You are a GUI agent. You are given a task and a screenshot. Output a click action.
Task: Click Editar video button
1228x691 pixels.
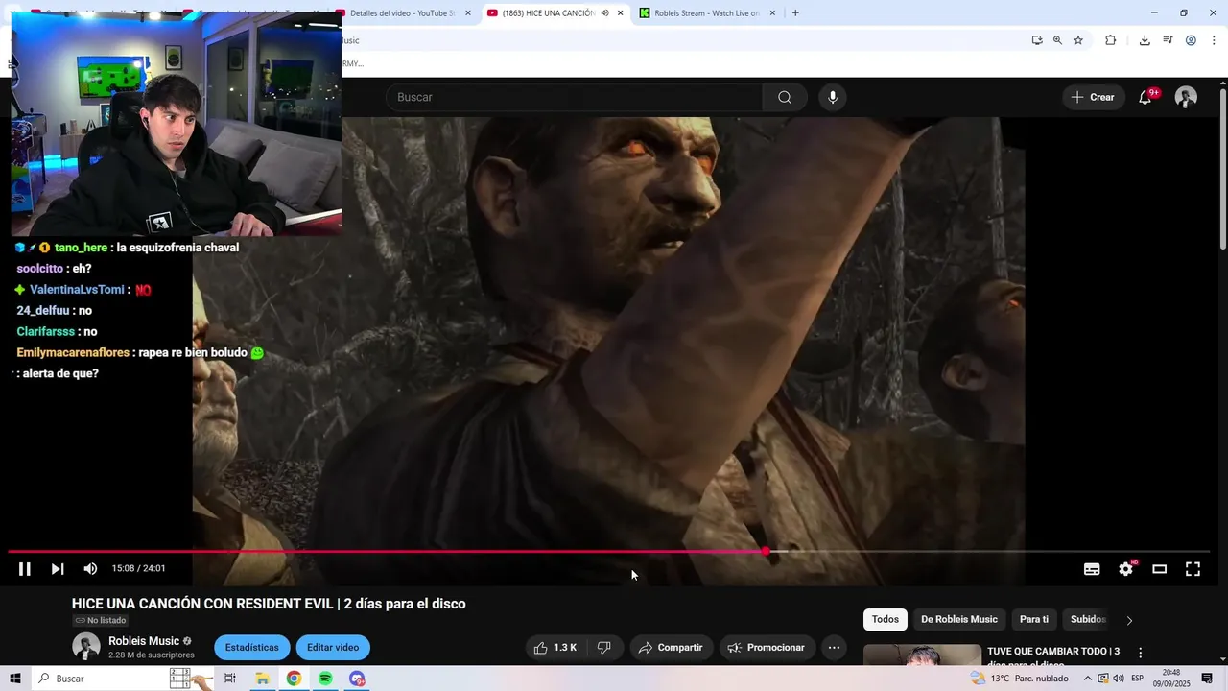point(333,648)
